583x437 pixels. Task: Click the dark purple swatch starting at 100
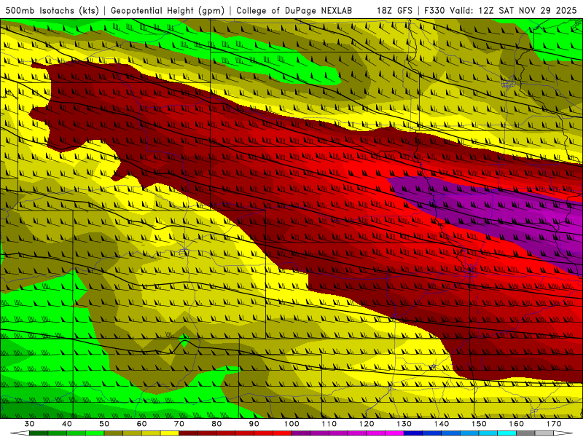pyautogui.click(x=301, y=433)
